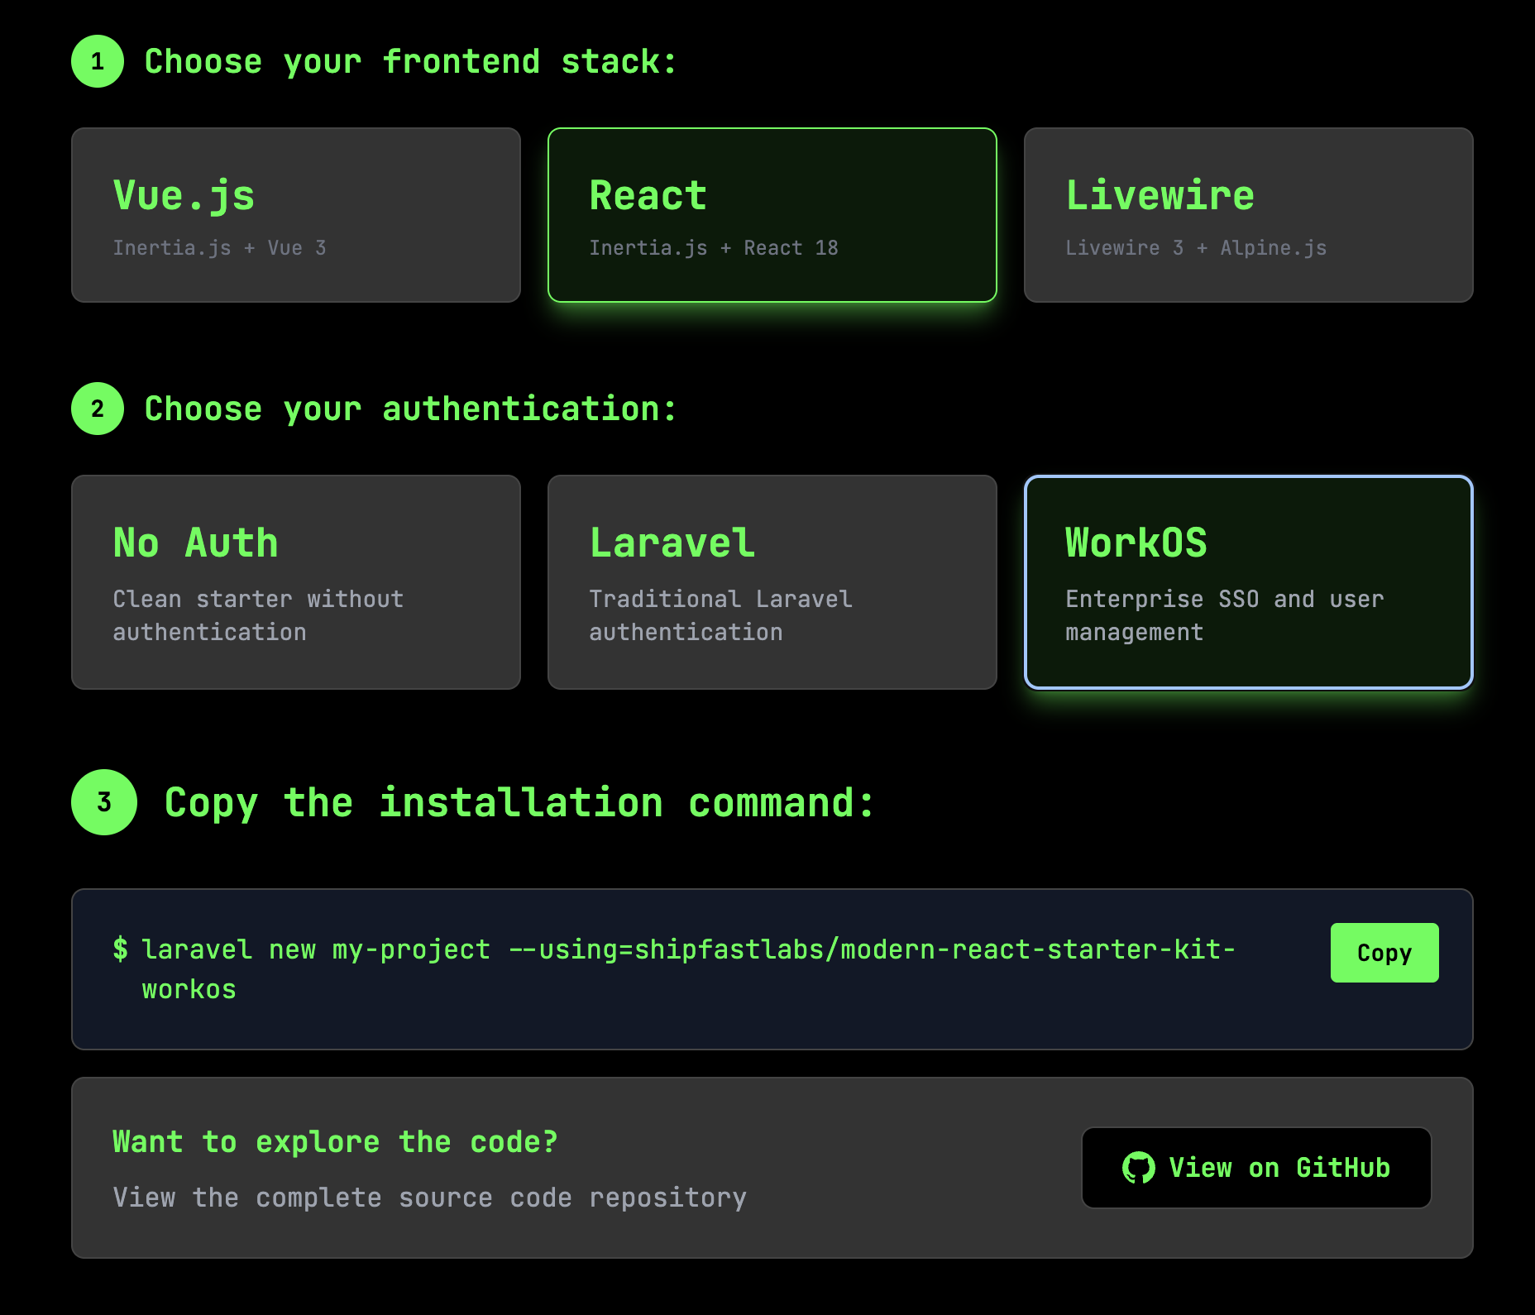Click the GitHub octocat logo icon
This screenshot has width=1535, height=1315.
click(1139, 1168)
